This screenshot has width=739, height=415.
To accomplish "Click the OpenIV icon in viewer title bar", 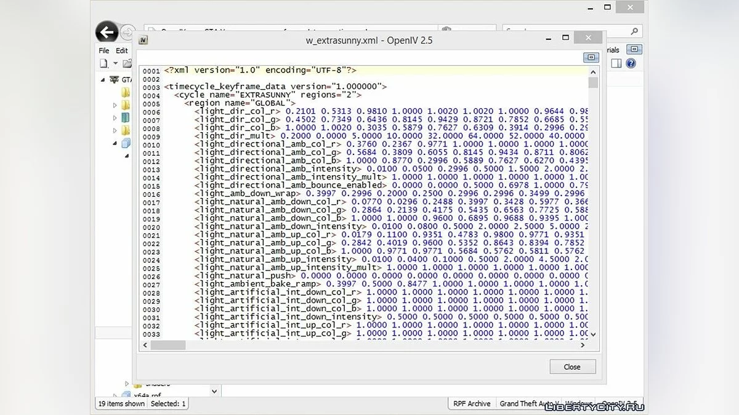I will click(143, 40).
